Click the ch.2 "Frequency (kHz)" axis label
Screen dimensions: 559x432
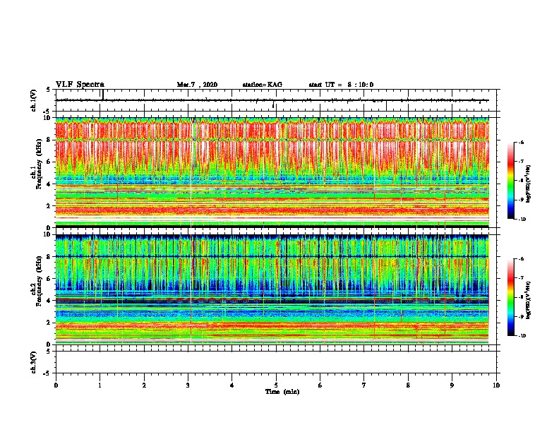click(39, 281)
